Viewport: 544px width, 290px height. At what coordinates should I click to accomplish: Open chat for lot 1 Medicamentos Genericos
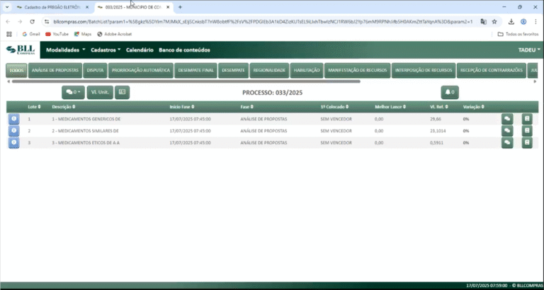tap(507, 119)
